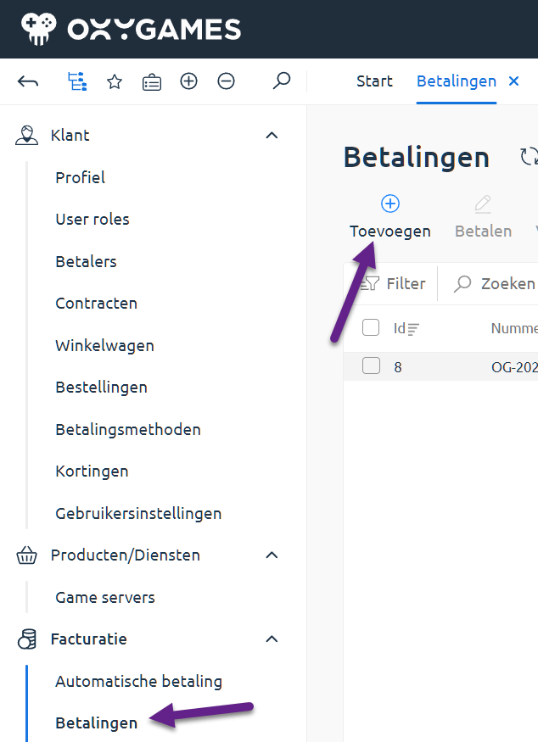Click the briefcase icon in the toolbar
The image size is (538, 742).
point(151,81)
